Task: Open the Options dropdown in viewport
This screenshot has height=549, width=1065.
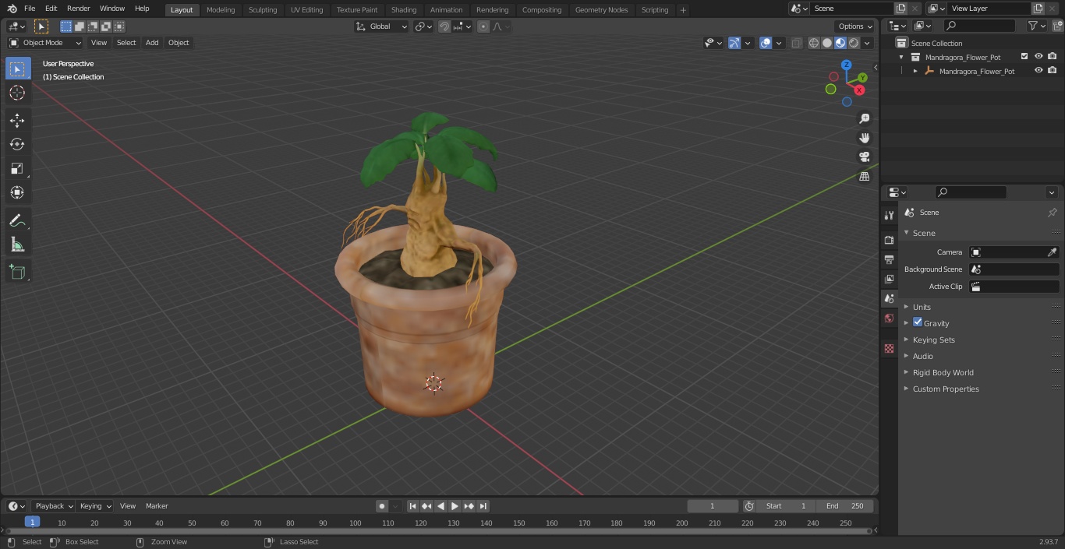Action: [855, 26]
